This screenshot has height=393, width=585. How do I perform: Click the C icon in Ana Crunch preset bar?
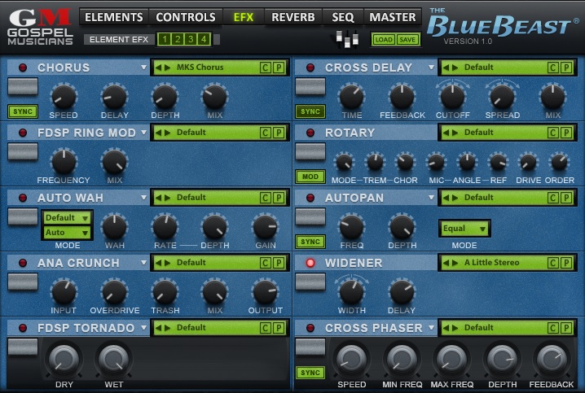click(265, 263)
